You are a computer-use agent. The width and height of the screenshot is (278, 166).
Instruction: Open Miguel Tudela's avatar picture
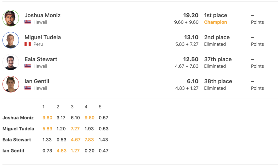click(11, 40)
